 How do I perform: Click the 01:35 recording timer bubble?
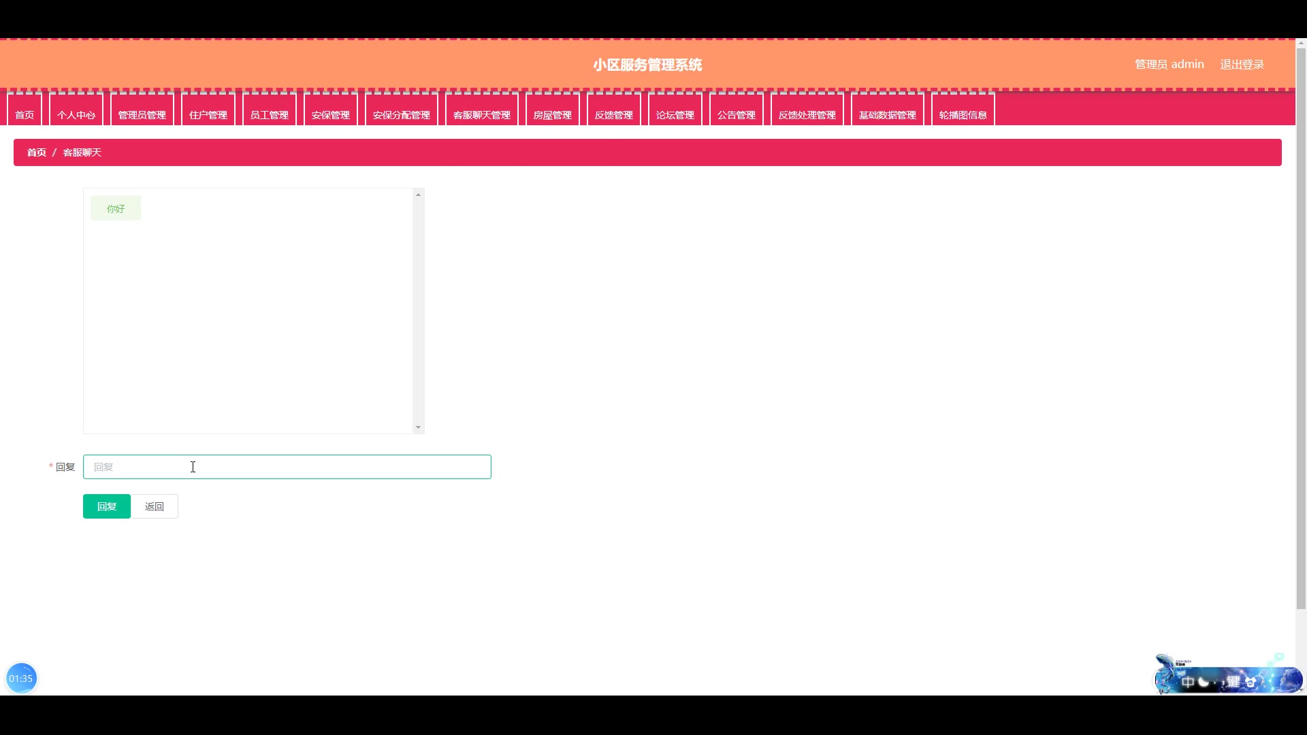click(x=21, y=678)
